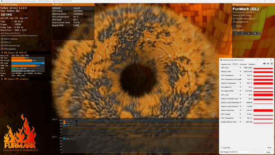Click the GPU-Z refresh icon

coord(268,64)
